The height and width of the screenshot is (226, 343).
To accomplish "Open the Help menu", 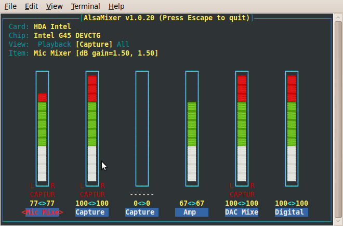I will click(x=116, y=6).
